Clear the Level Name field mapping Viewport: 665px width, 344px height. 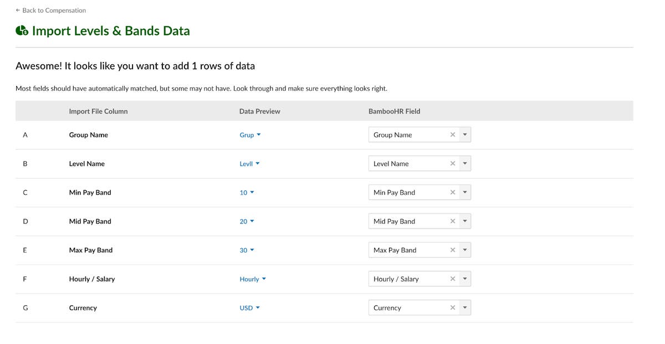click(452, 163)
